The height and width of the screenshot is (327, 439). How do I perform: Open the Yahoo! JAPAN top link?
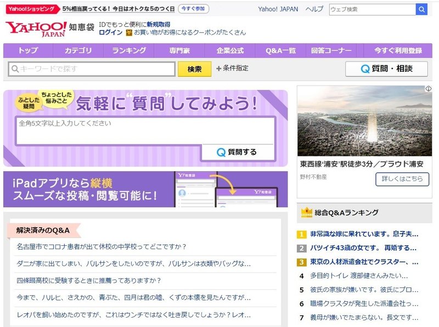(x=278, y=9)
